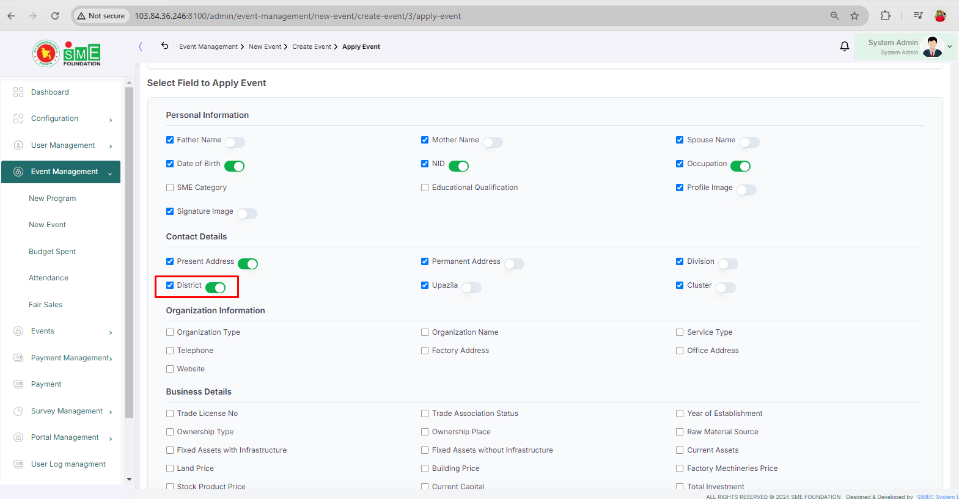Open Attendance in the sidebar
The image size is (959, 499).
[48, 278]
